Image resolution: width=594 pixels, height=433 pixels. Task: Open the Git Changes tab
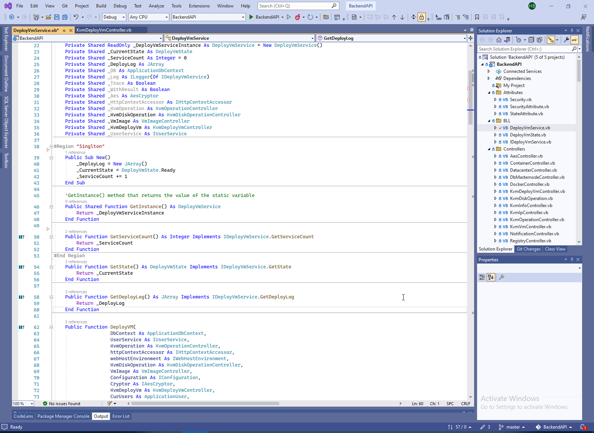[x=528, y=249]
